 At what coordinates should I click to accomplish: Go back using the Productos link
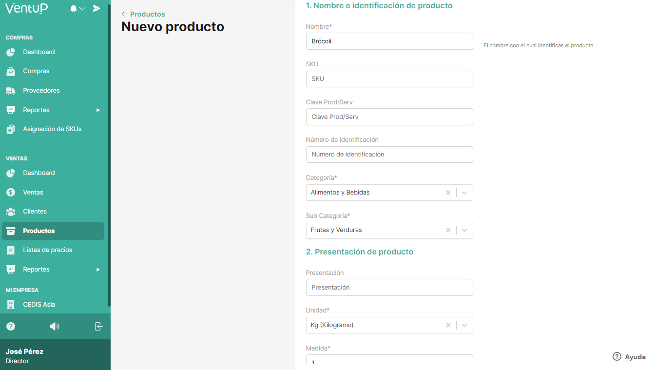coord(143,14)
